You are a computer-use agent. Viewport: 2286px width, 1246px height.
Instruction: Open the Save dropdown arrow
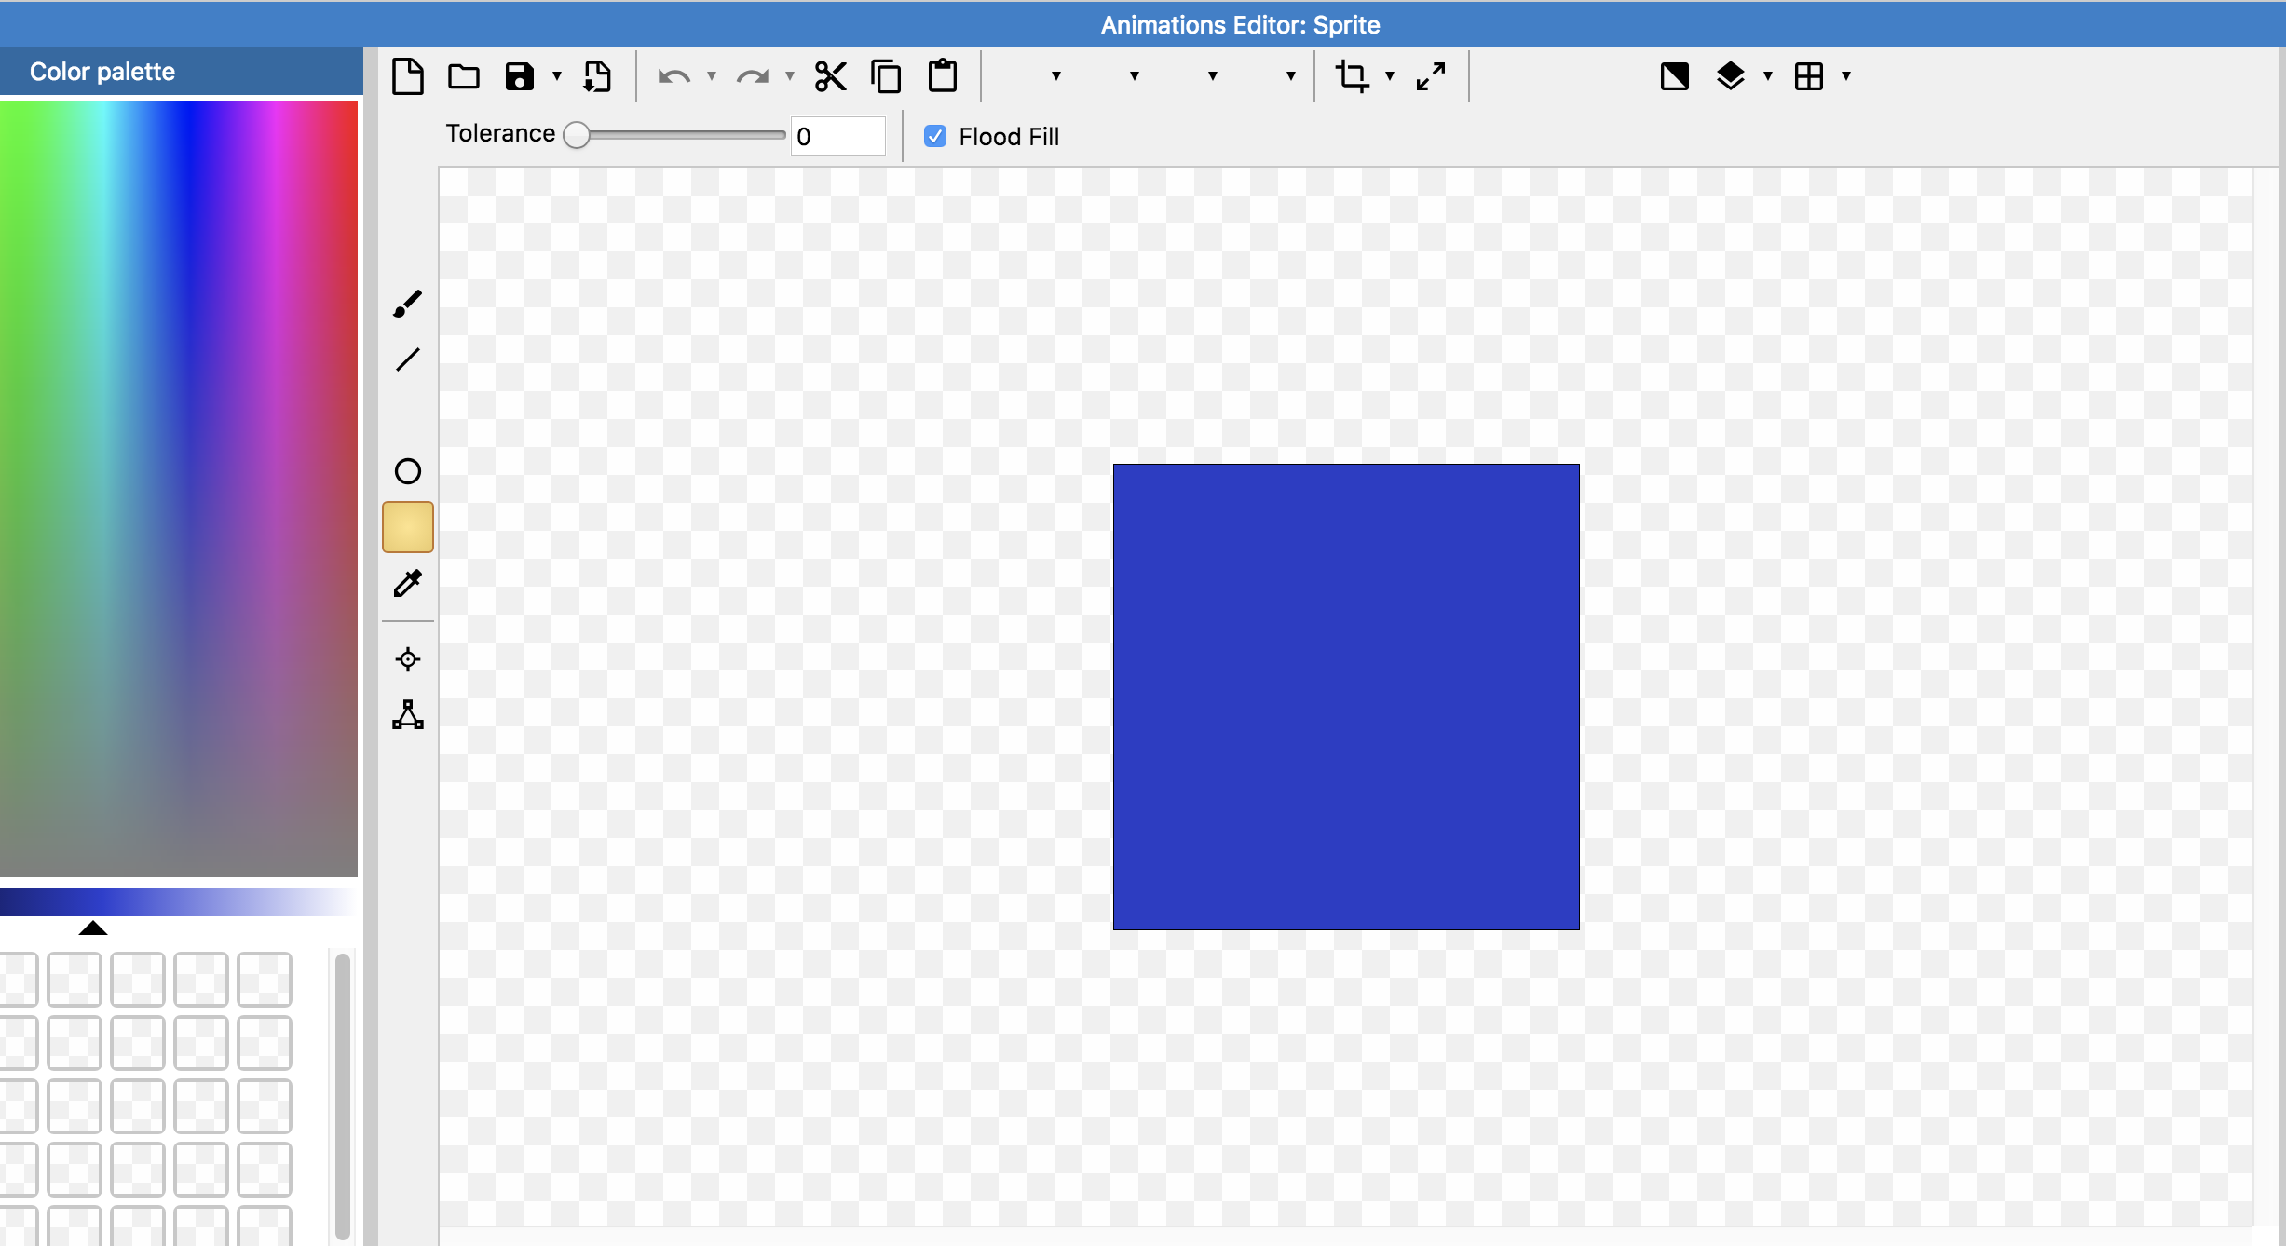pos(557,77)
